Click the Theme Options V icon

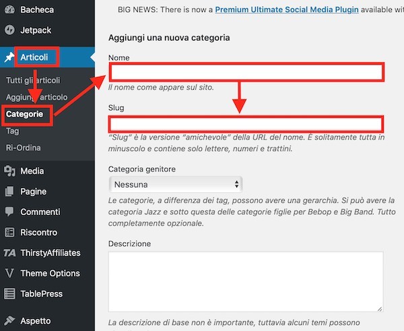point(9,273)
